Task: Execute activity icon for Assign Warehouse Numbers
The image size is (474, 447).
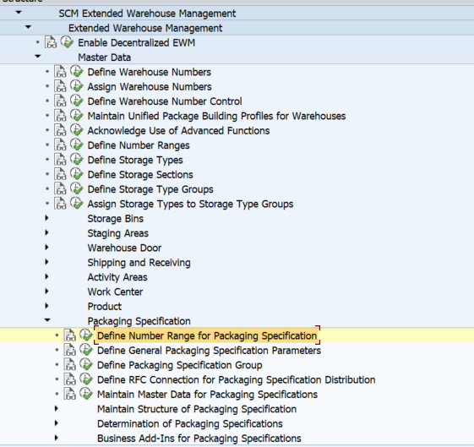Action: [77, 86]
